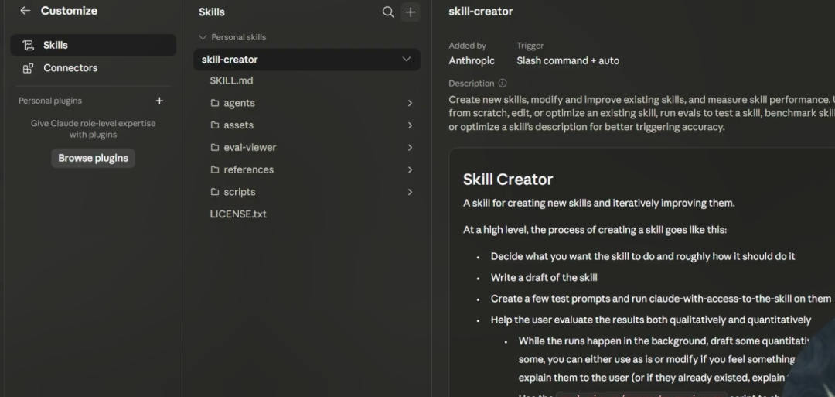835x397 pixels.
Task: Click the Connectors icon in sidebar
Action: coord(28,68)
